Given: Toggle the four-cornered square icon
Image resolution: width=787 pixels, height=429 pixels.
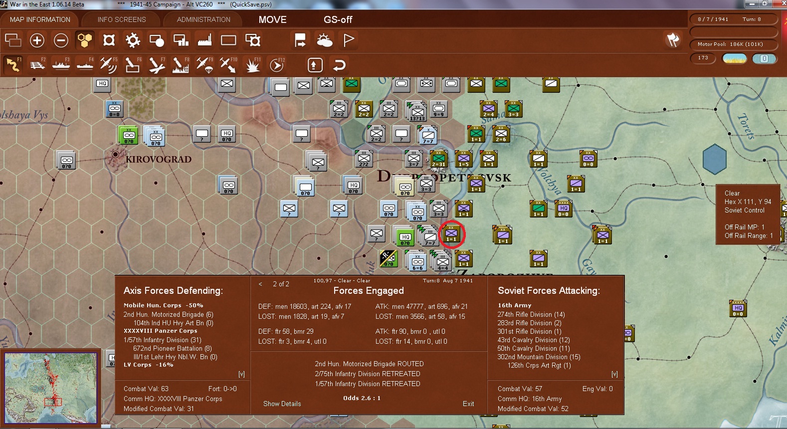Looking at the screenshot, I should pyautogui.click(x=109, y=40).
